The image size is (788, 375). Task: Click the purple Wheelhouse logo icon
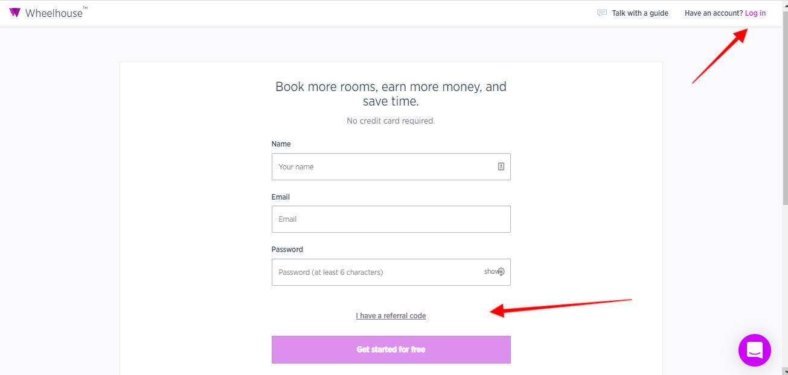(x=15, y=13)
